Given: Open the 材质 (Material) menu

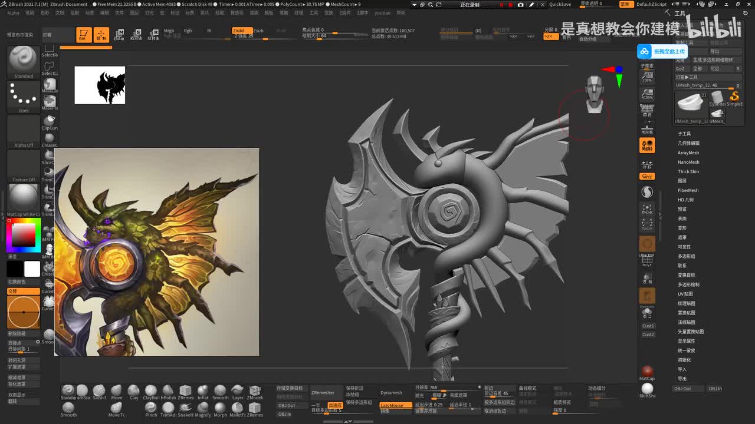Looking at the screenshot, I should coord(190,12).
